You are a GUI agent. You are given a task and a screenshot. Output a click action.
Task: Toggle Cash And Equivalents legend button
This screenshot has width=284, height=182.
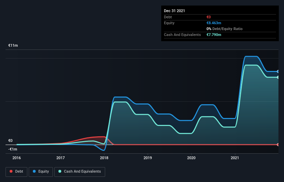[80, 172]
